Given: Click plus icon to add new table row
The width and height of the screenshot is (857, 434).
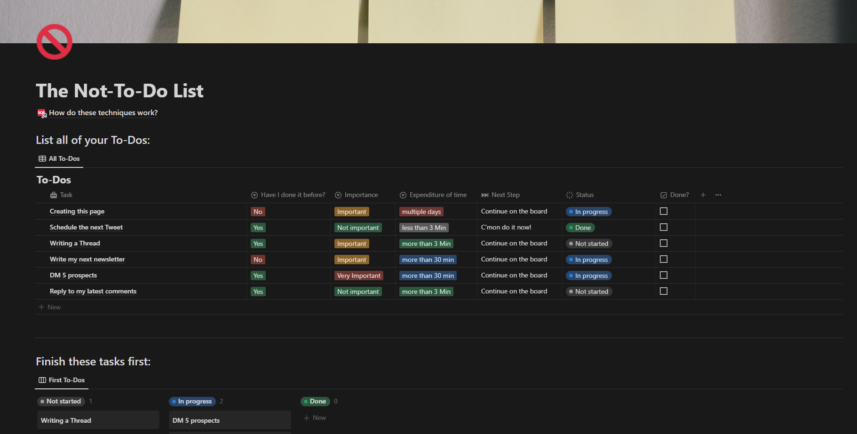Looking at the screenshot, I should tap(41, 307).
